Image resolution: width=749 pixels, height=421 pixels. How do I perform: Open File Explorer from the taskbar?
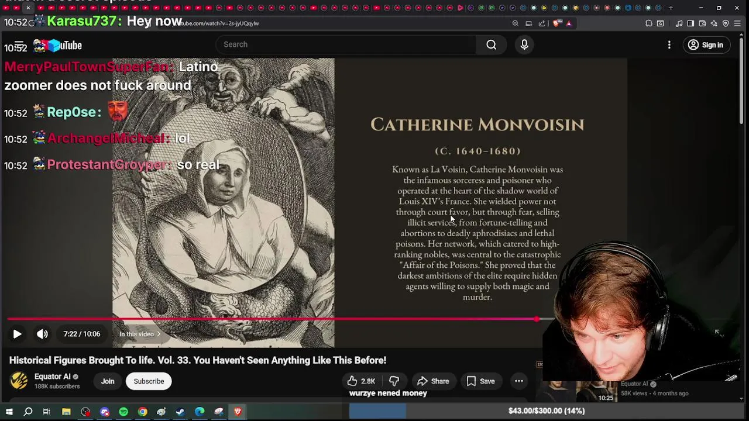pos(66,412)
